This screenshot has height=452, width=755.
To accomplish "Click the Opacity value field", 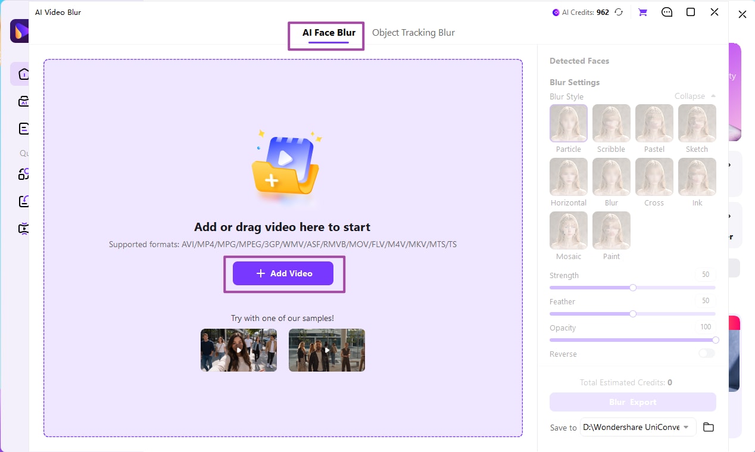I will [x=705, y=327].
